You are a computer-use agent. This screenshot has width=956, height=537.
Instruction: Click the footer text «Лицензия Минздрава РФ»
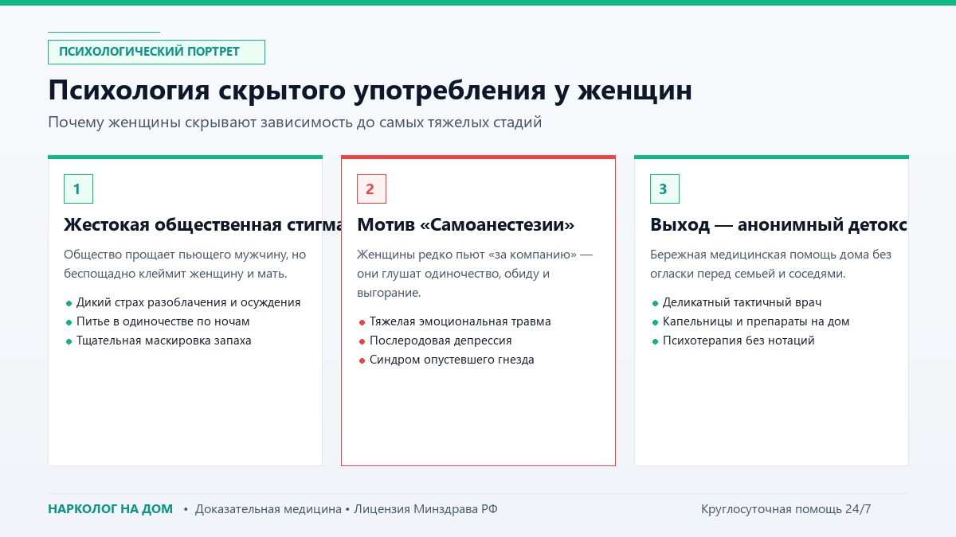click(426, 509)
